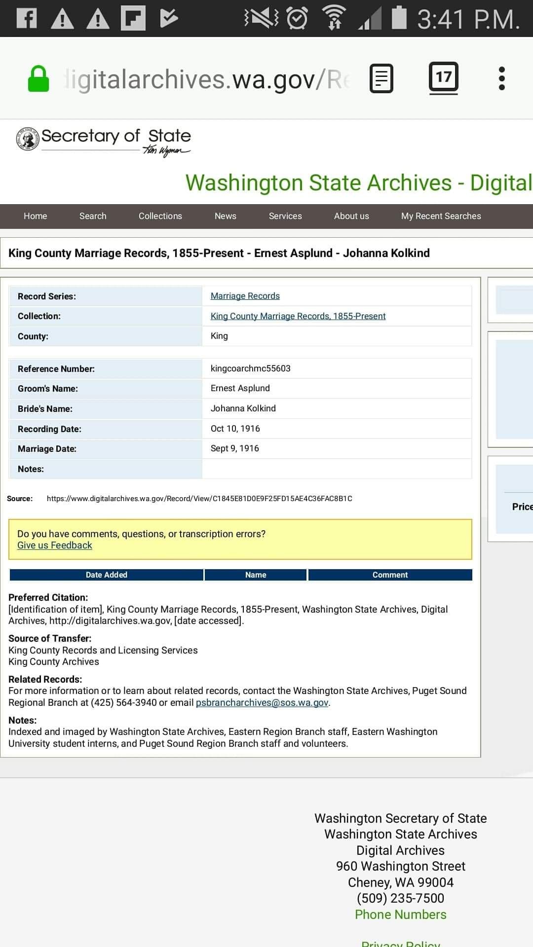This screenshot has height=947, width=533.
Task: Tap the green secure padlock icon
Action: [x=38, y=79]
